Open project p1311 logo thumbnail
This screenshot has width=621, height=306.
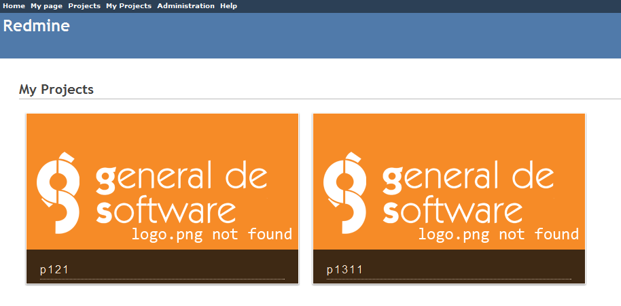(449, 182)
